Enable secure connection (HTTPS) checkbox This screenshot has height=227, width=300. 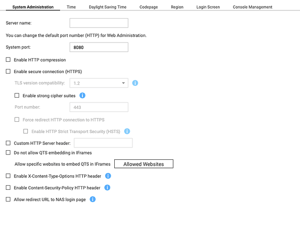point(8,71)
